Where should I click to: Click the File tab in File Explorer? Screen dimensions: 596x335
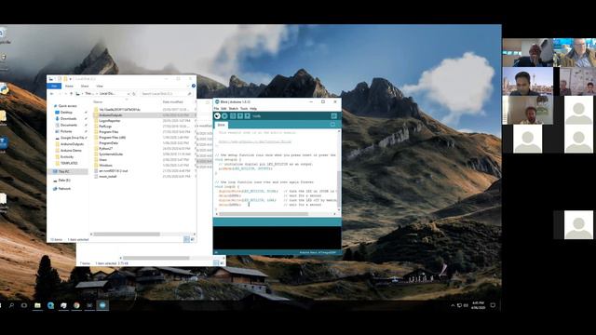coord(54,87)
